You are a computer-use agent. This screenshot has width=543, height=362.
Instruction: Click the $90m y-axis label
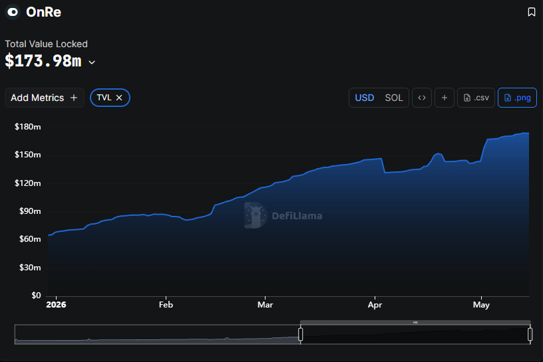point(30,211)
